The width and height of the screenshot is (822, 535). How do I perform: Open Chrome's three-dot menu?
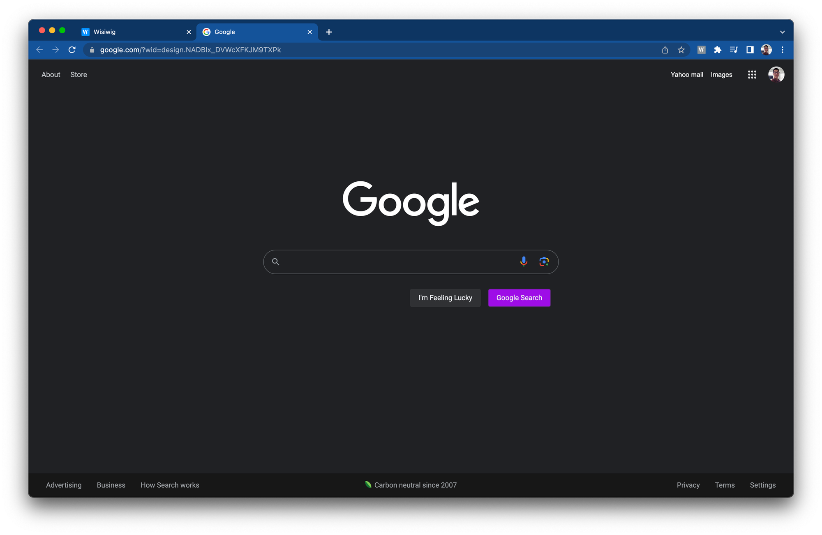(782, 50)
